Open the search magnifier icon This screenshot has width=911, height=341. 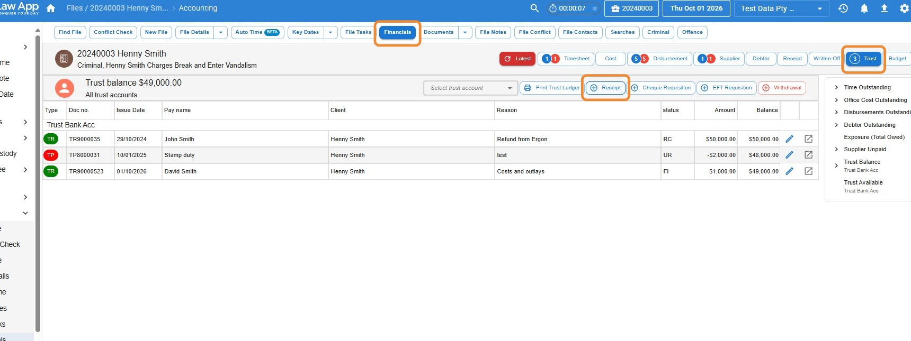pyautogui.click(x=534, y=8)
